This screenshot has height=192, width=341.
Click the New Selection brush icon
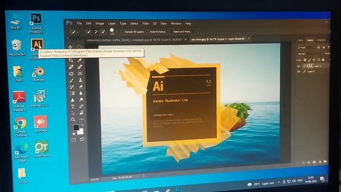87,32
